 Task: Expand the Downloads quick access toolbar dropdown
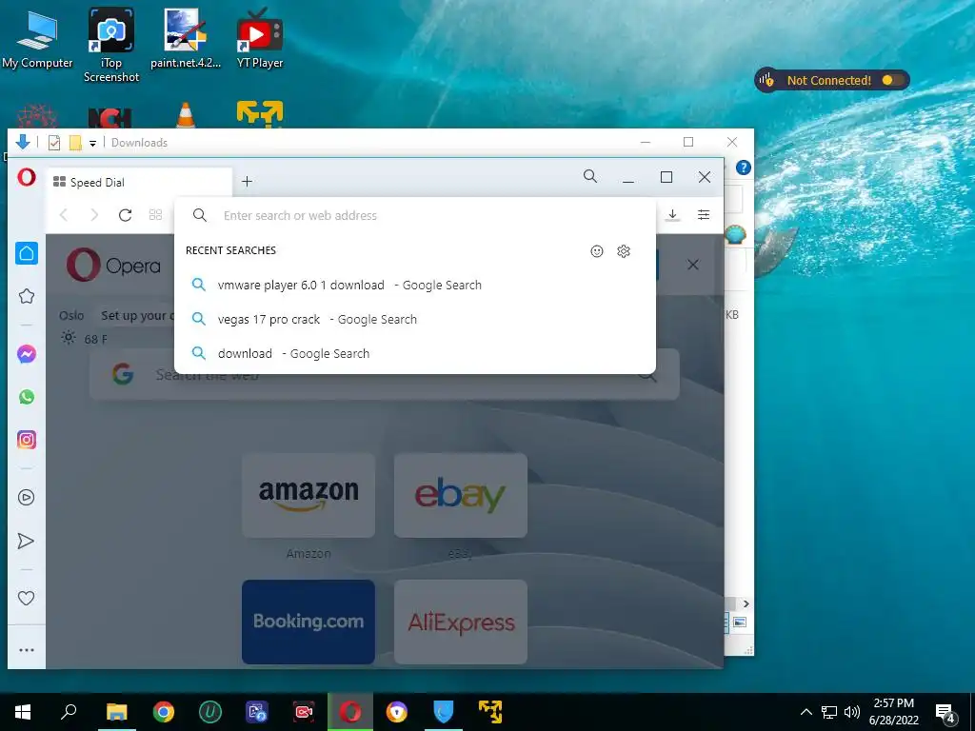point(92,143)
